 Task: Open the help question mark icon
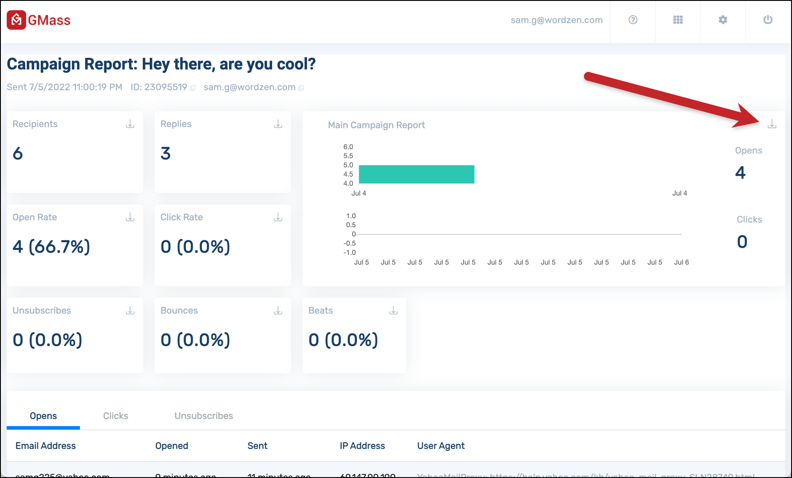click(x=633, y=20)
